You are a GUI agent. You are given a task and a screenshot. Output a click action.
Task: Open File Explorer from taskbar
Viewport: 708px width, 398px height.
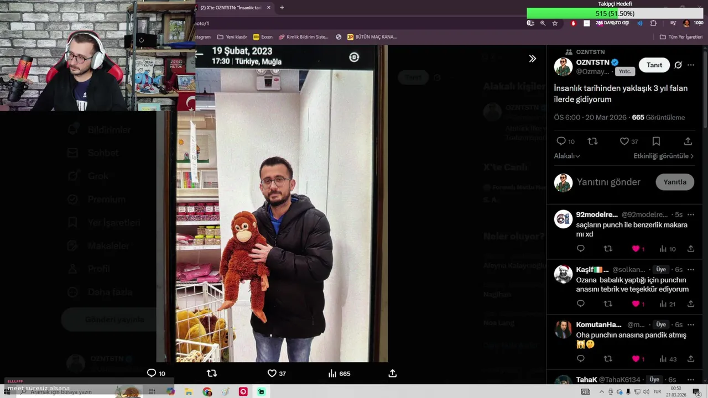(189, 392)
